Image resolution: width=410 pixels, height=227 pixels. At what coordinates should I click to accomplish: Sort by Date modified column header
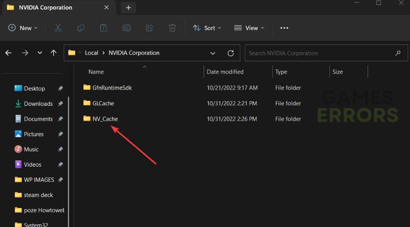click(225, 72)
